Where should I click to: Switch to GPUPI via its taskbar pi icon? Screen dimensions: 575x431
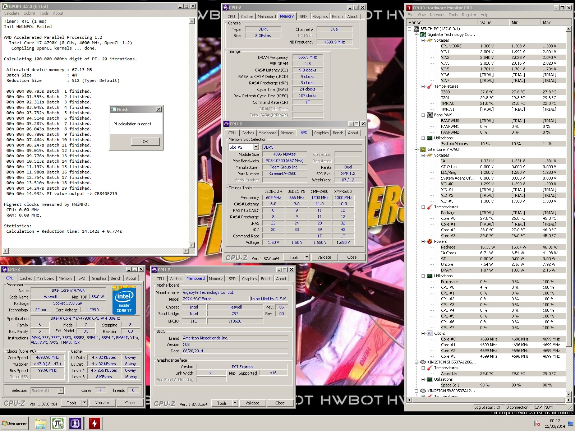(57, 423)
